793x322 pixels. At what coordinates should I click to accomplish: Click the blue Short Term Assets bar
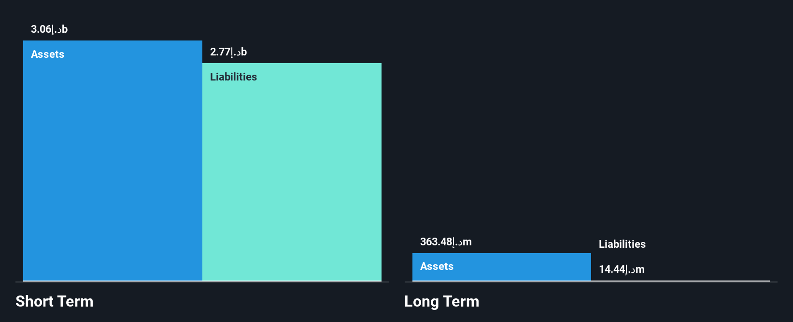tap(113, 161)
